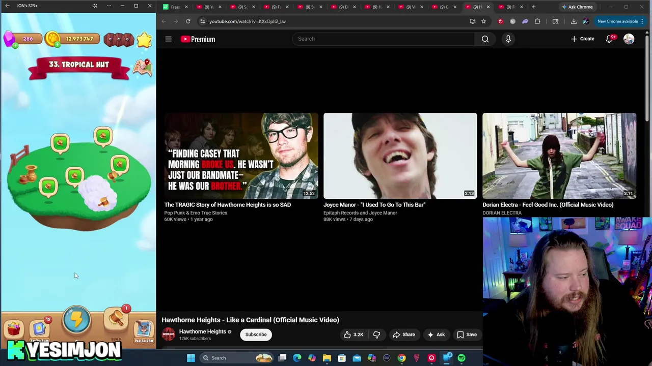
Task: Open Microsoft Edge from the taskbar
Action: [x=297, y=358]
